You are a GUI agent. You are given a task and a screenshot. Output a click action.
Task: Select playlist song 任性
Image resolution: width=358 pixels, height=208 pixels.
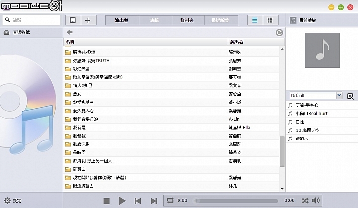pos(322,122)
